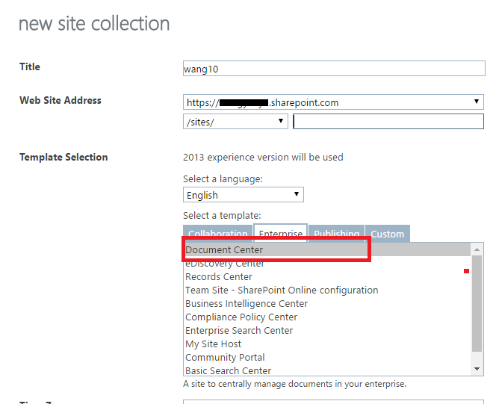Select the My Site Host template
Image resolution: width=493 pixels, height=404 pixels.
point(327,344)
